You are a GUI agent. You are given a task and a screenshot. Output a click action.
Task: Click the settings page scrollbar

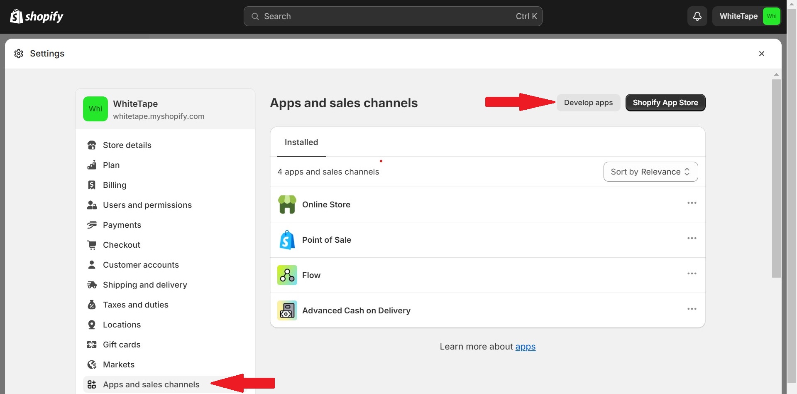tap(776, 178)
